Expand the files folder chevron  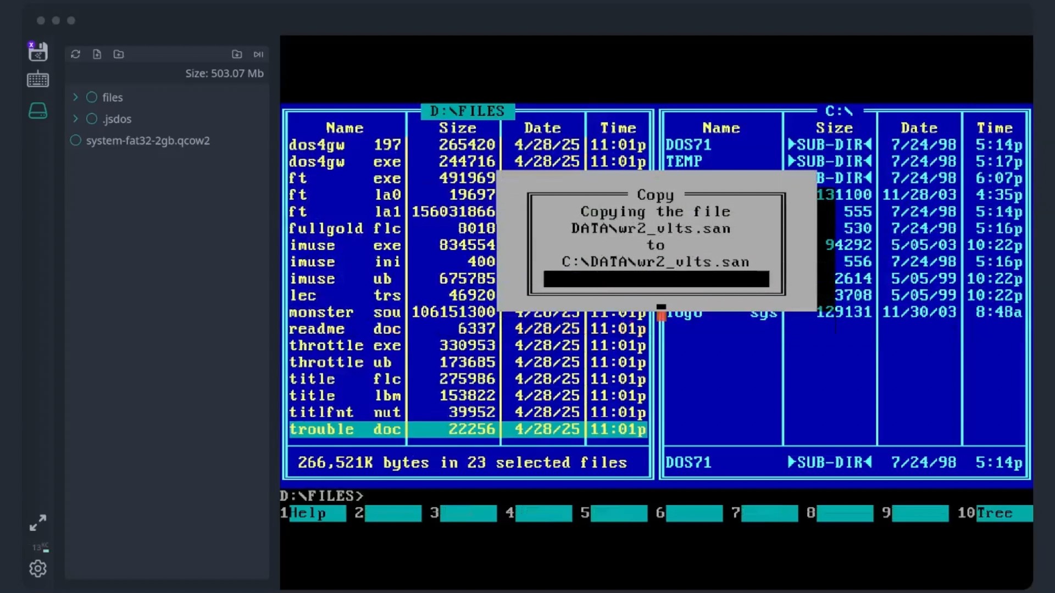coord(75,97)
